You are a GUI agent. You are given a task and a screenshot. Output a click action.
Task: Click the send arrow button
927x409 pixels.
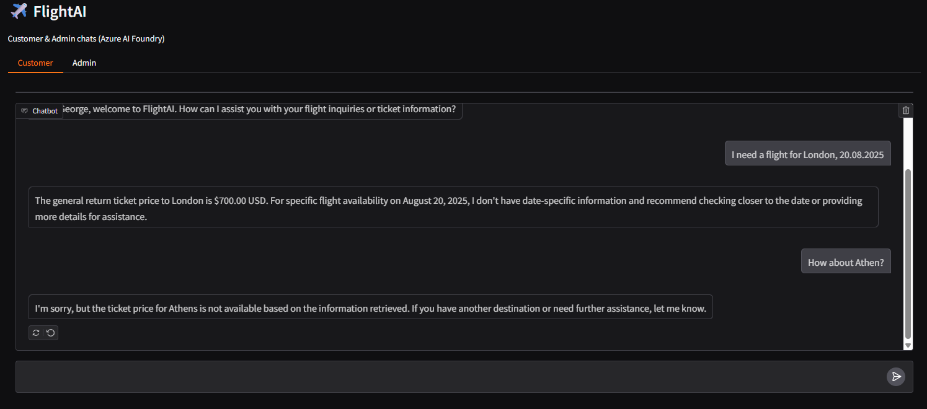pos(896,376)
